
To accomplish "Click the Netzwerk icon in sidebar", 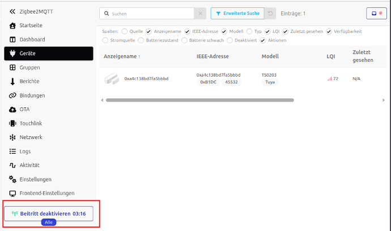I will click(12, 137).
